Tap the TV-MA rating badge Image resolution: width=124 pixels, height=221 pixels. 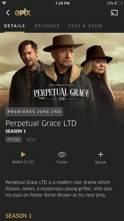click(x=14, y=140)
